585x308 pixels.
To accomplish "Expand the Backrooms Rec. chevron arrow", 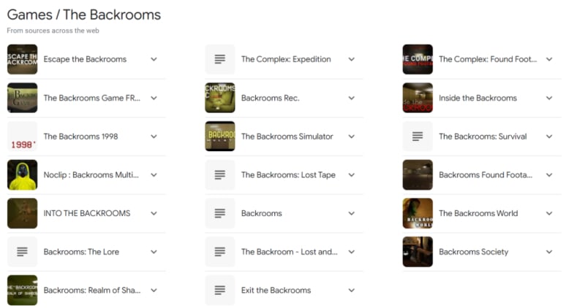I will (x=352, y=98).
